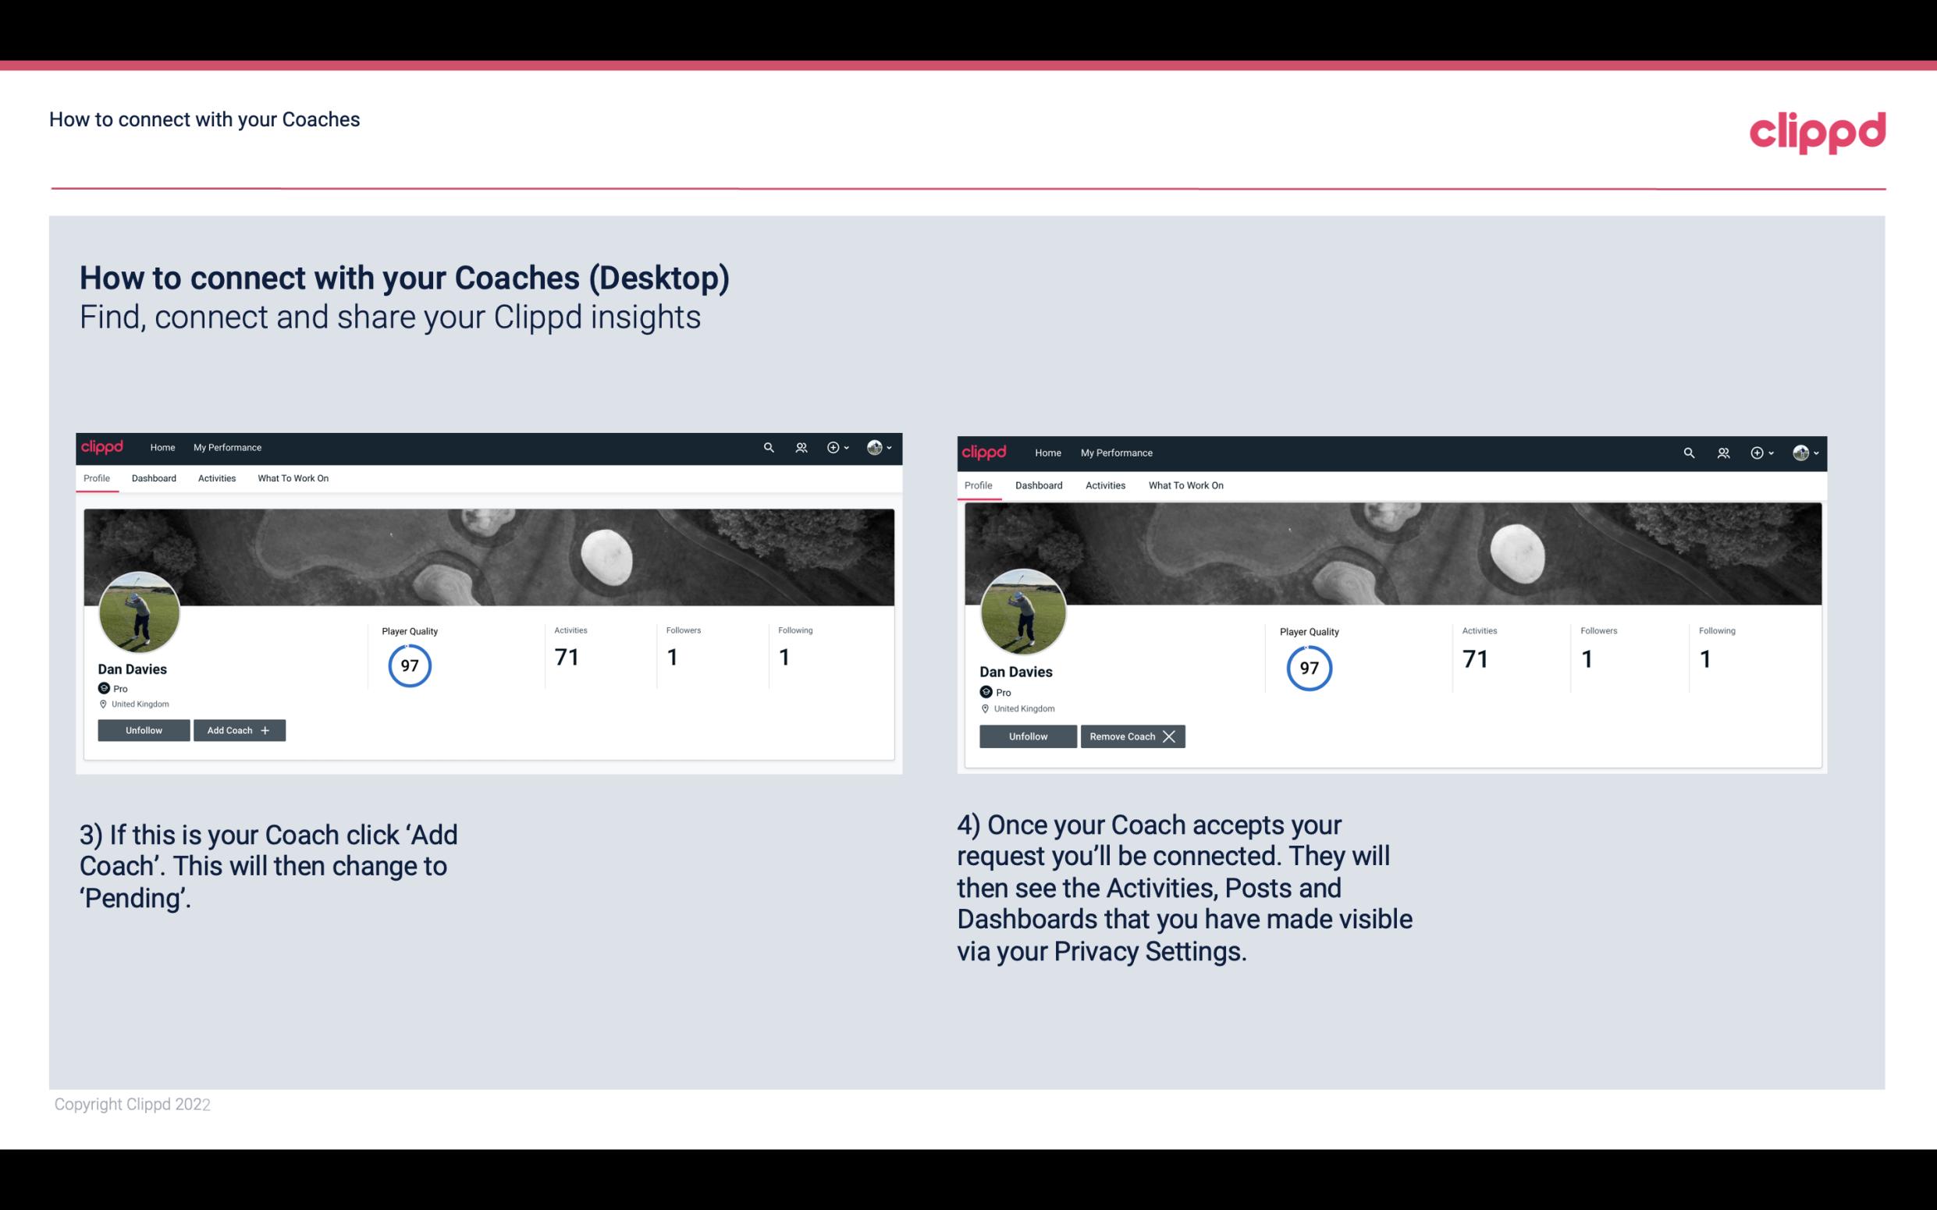Click the 'Unfollow' button on right panel
The height and width of the screenshot is (1210, 1937).
pyautogui.click(x=1028, y=736)
